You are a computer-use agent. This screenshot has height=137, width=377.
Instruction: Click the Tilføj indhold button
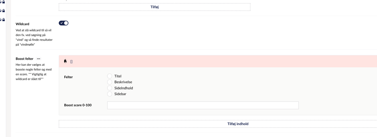[x=238, y=124]
